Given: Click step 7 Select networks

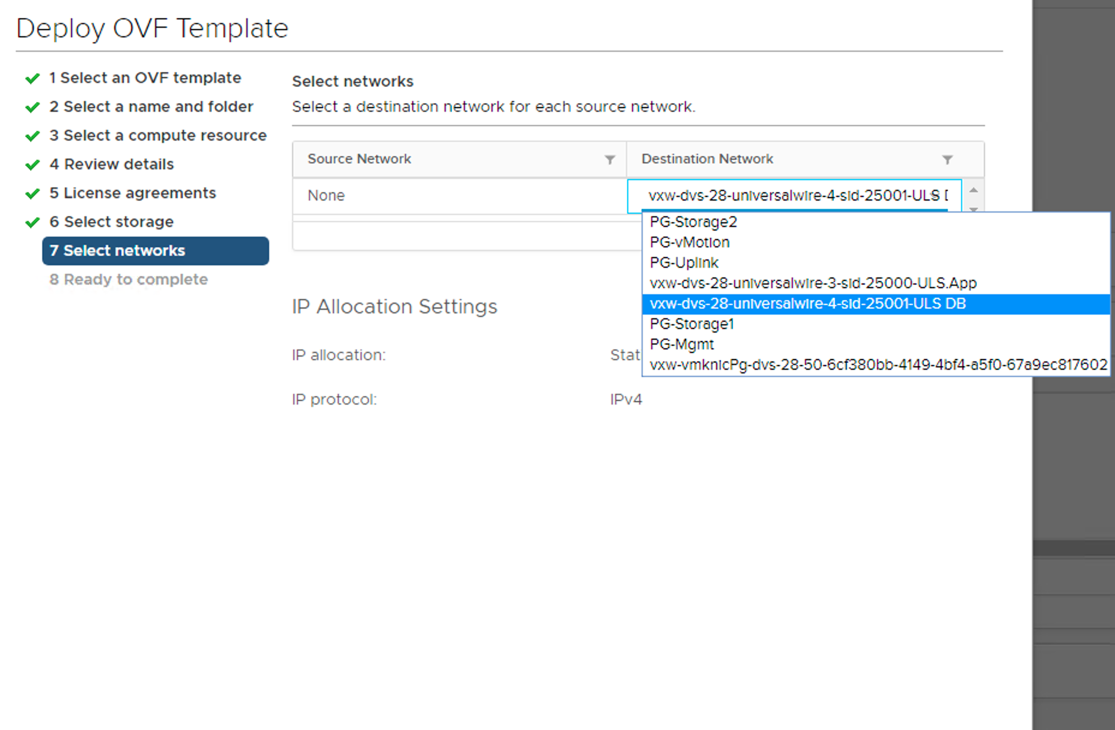Looking at the screenshot, I should click(x=155, y=251).
